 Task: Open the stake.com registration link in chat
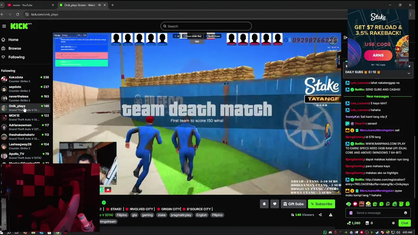coord(377,182)
